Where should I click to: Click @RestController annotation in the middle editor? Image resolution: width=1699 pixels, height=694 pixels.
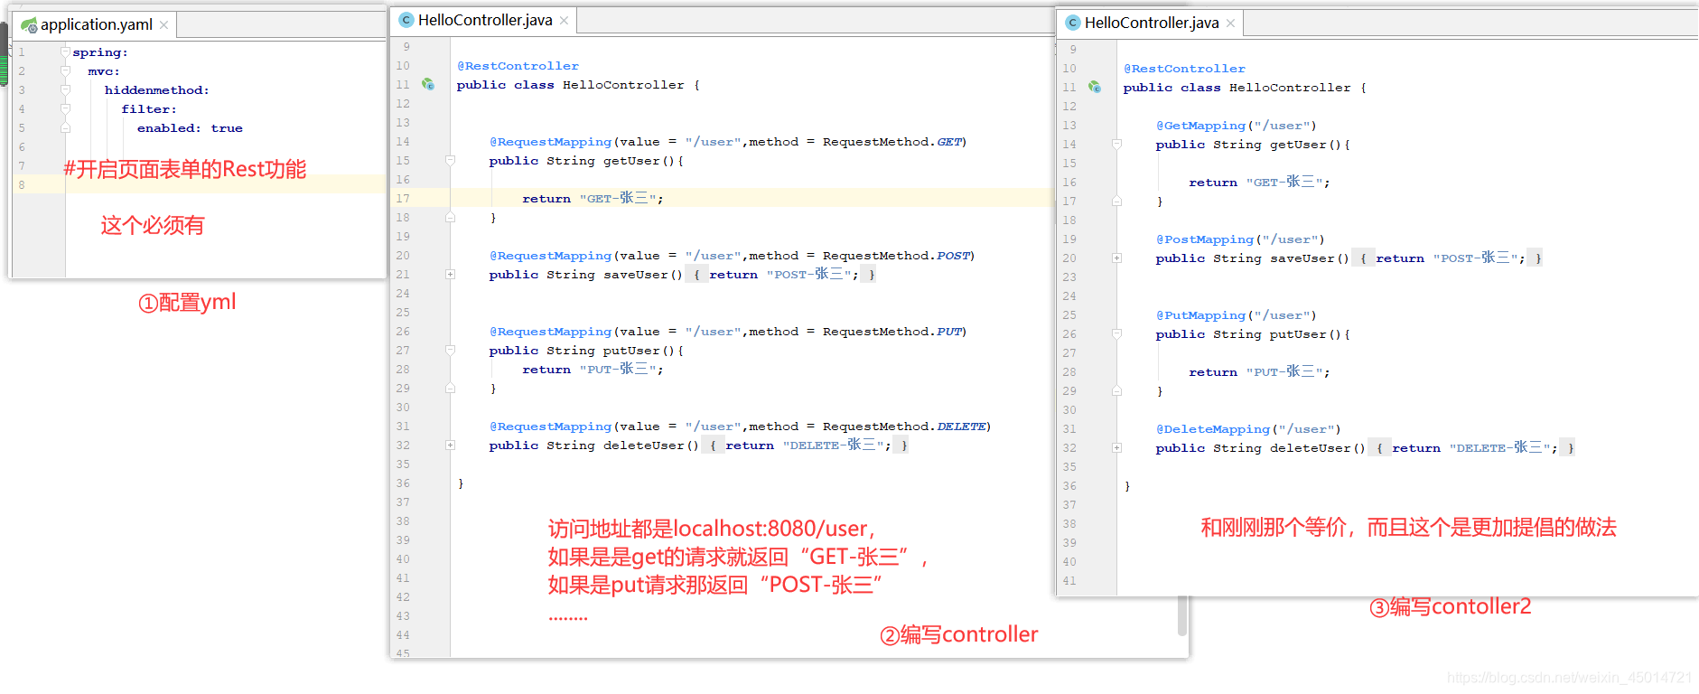click(x=518, y=66)
